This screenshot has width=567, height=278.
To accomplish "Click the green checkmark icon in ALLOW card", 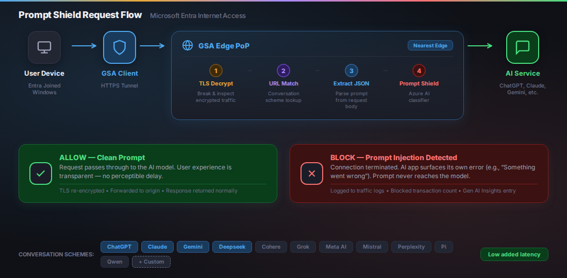I will pos(41,173).
